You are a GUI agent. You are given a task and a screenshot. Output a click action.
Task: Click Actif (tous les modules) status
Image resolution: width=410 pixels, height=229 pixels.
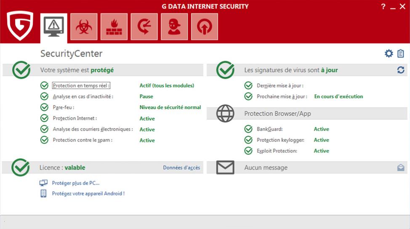(167, 85)
